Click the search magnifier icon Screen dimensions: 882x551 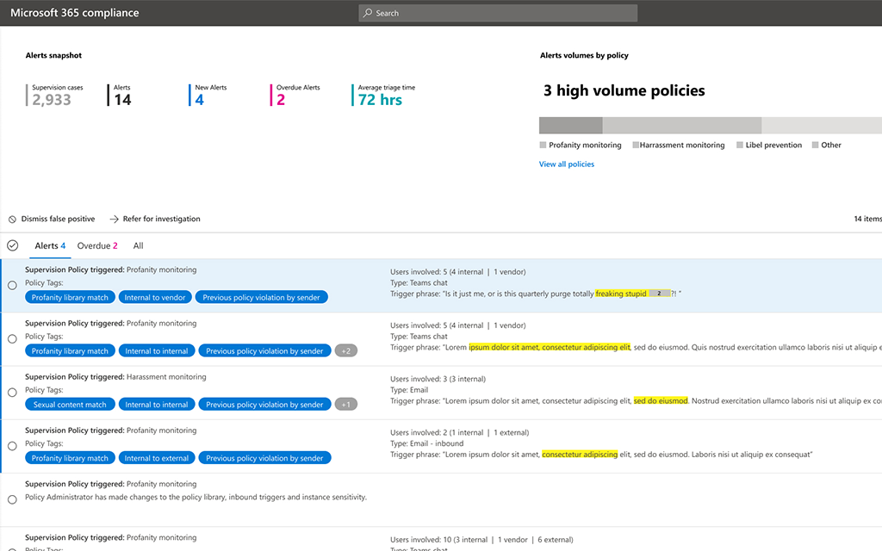pos(367,12)
